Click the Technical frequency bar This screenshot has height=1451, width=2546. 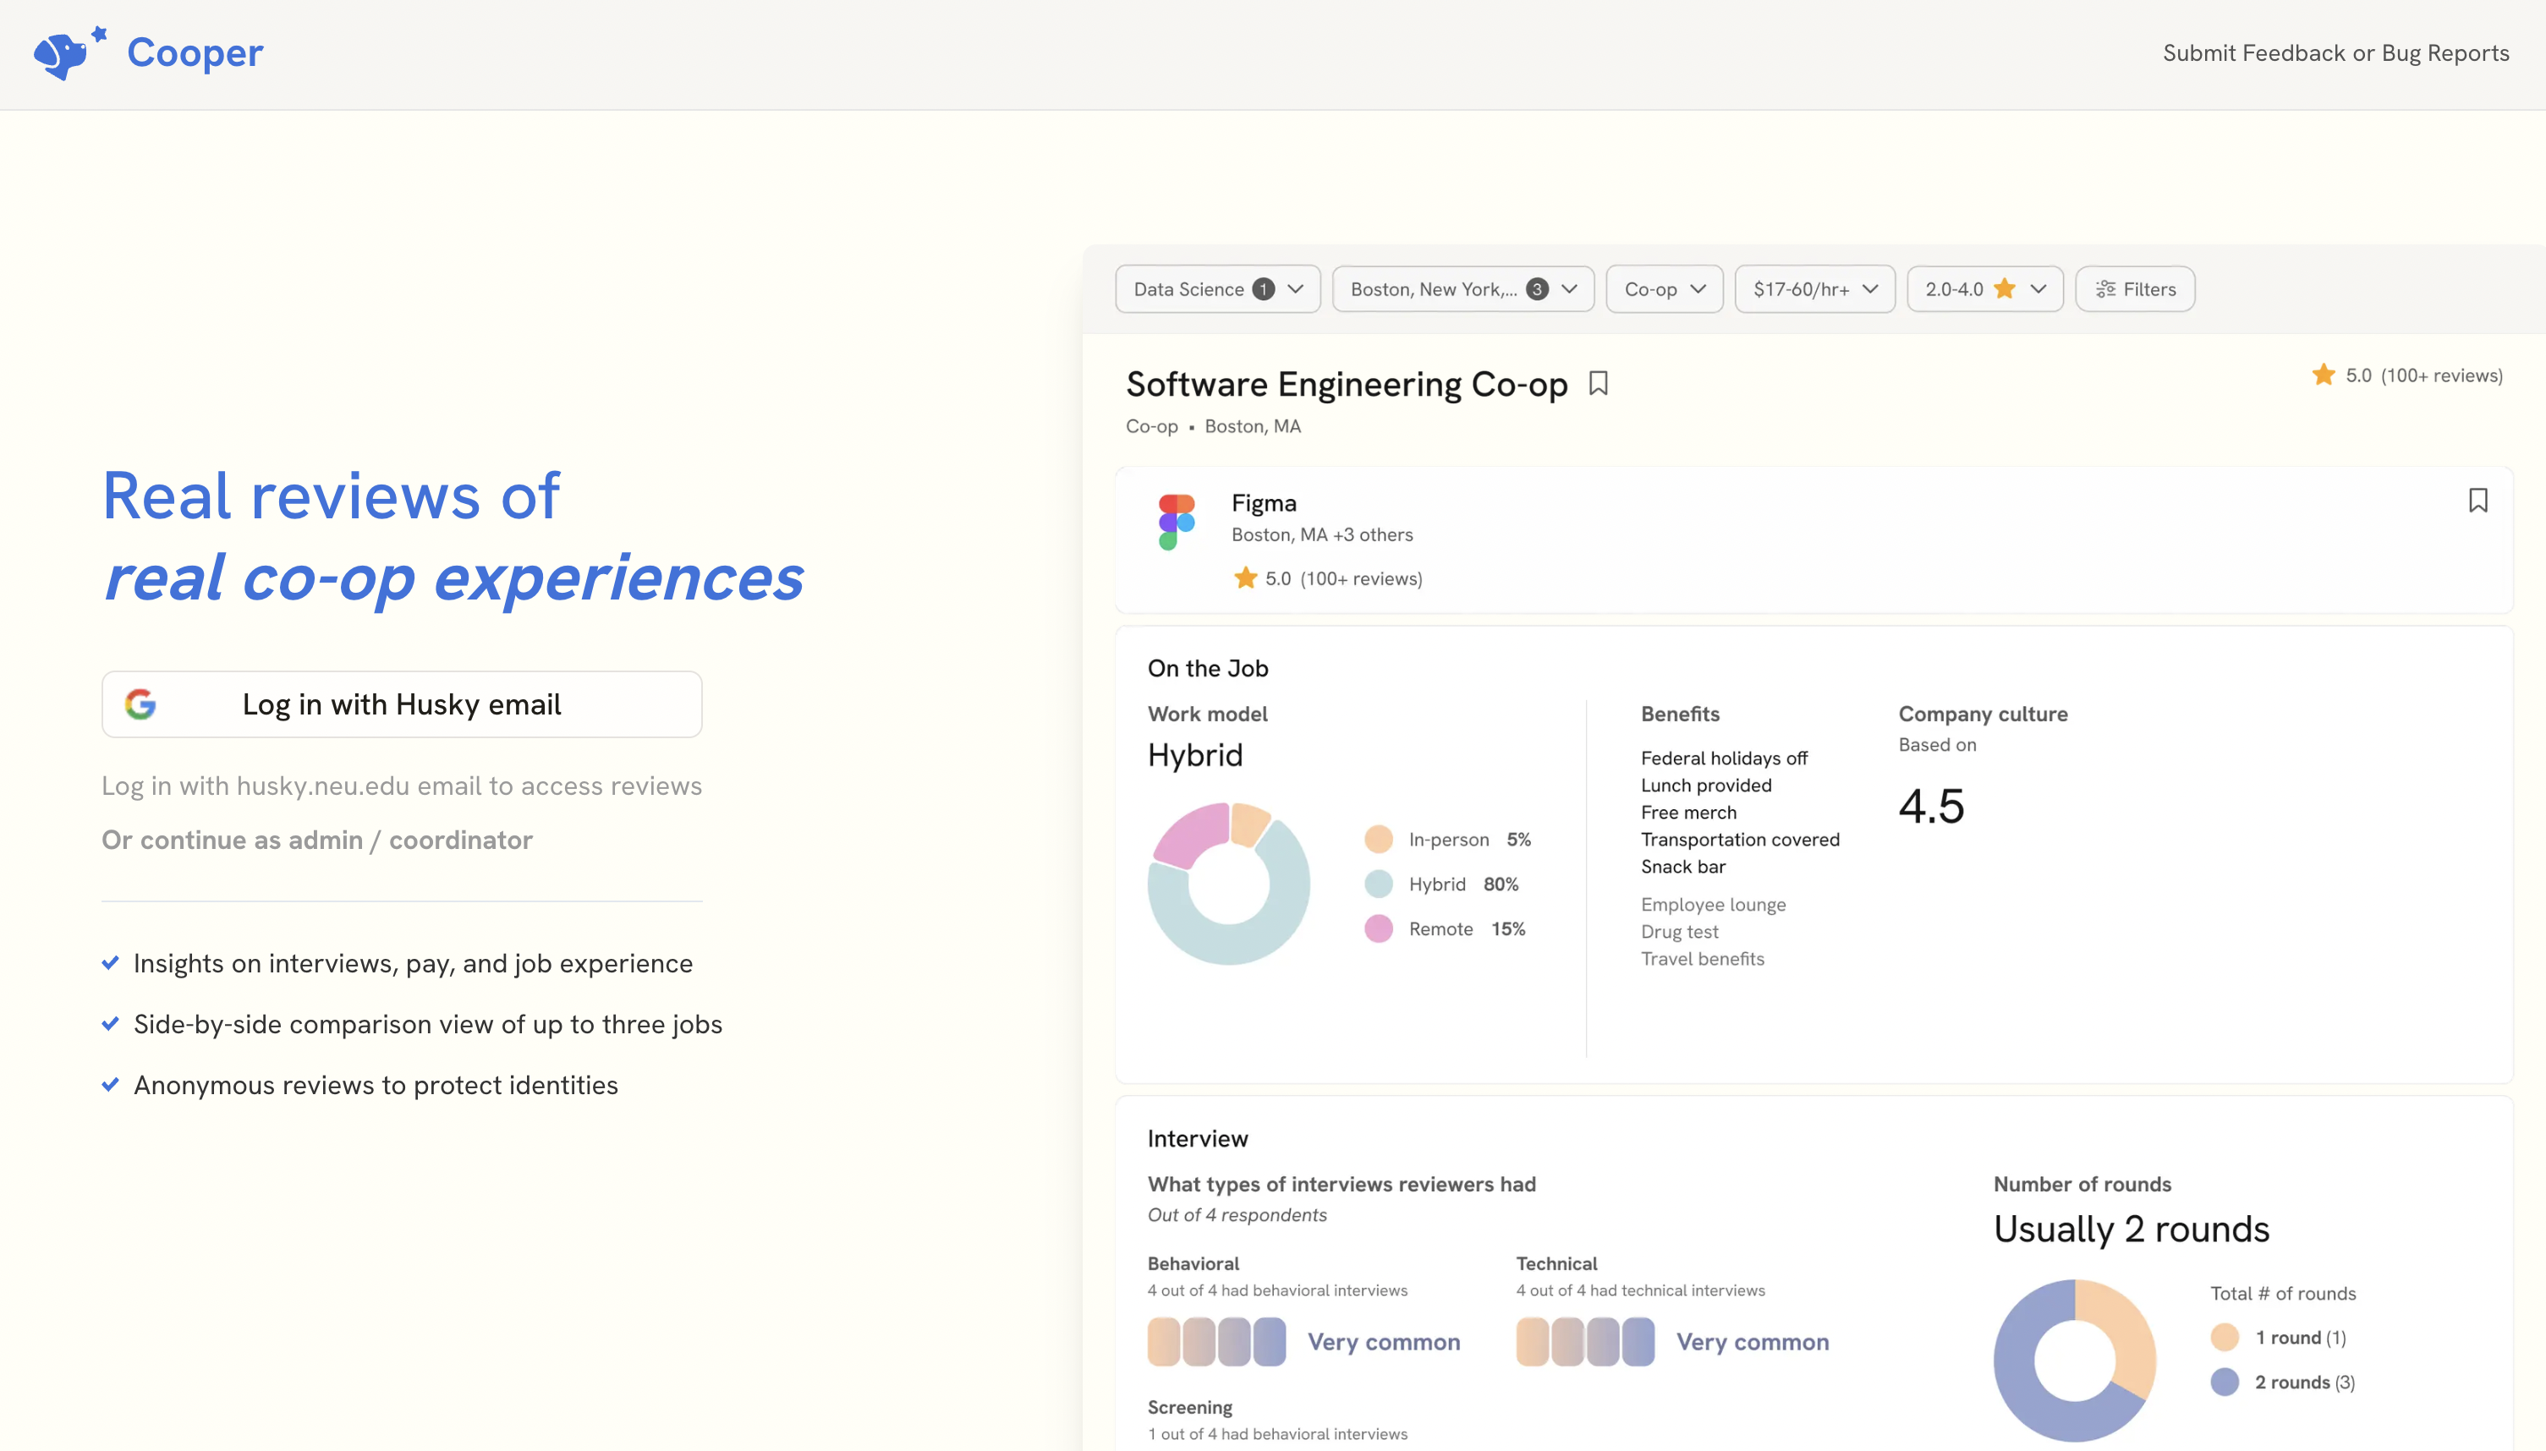tap(1586, 1341)
